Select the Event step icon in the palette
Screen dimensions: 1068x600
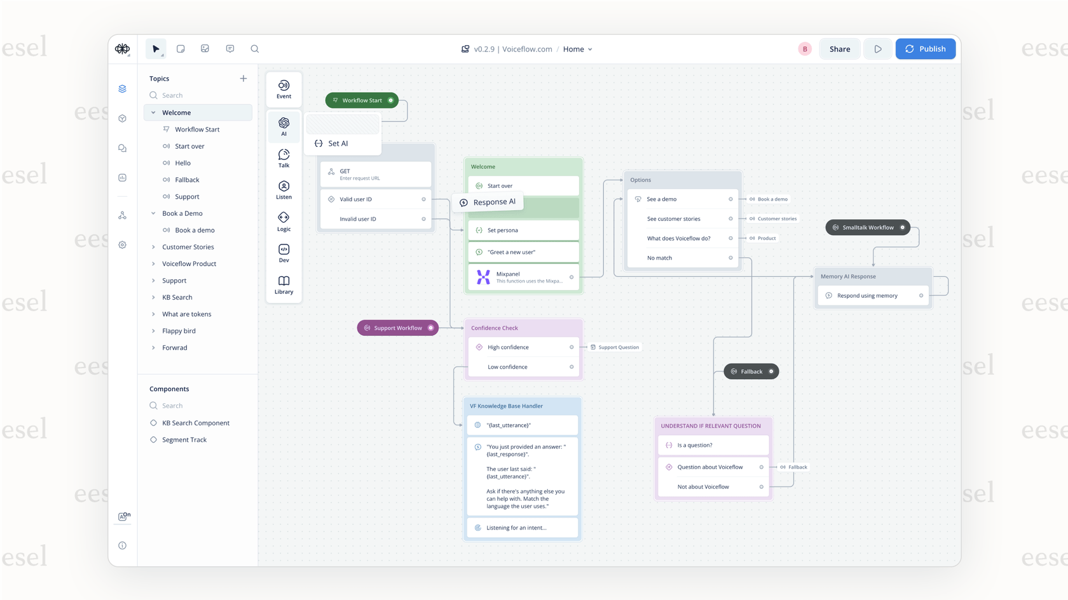[x=284, y=89]
